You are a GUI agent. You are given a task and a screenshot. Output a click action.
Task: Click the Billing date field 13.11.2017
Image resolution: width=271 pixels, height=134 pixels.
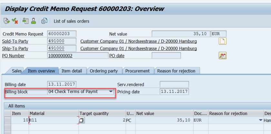click(62, 84)
